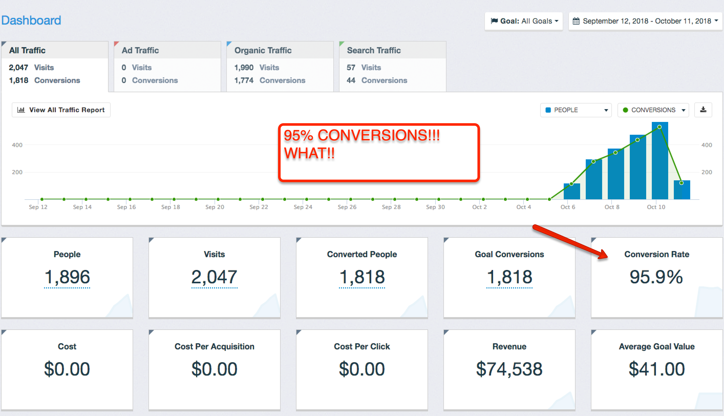The image size is (724, 416).
Task: Click green CONVERSIONS legend dot
Action: pos(625,110)
